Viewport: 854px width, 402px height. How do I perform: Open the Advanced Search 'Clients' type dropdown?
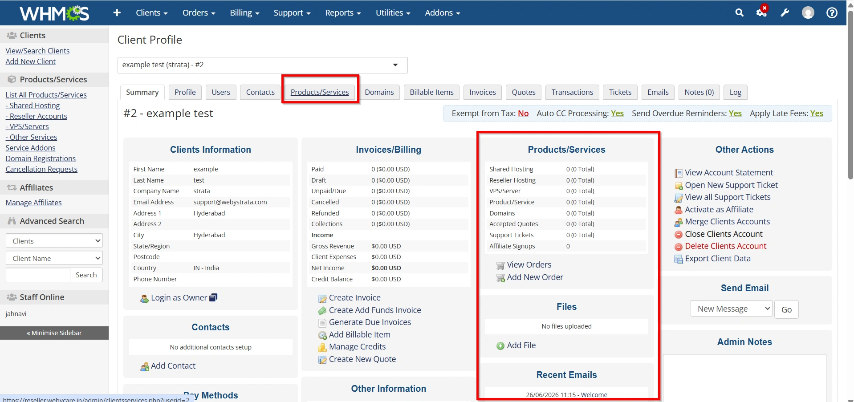(54, 241)
